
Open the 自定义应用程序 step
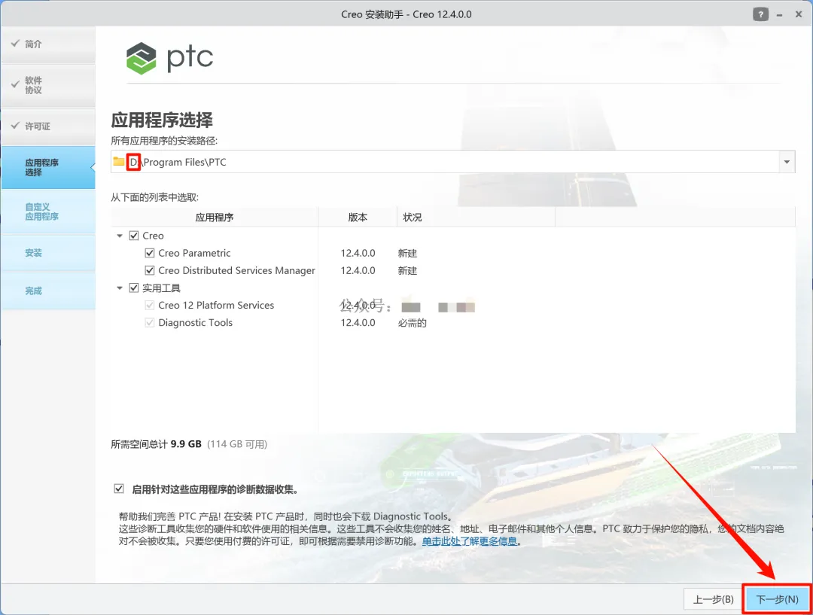coord(48,212)
